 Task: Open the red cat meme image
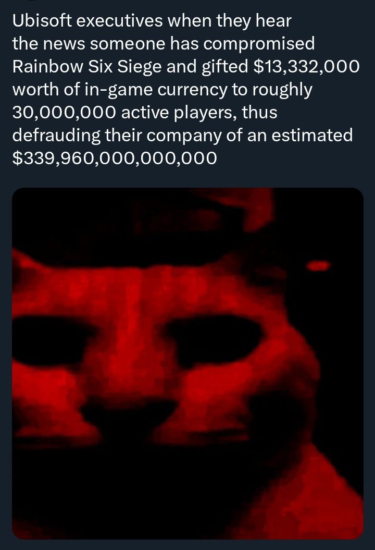(187, 363)
